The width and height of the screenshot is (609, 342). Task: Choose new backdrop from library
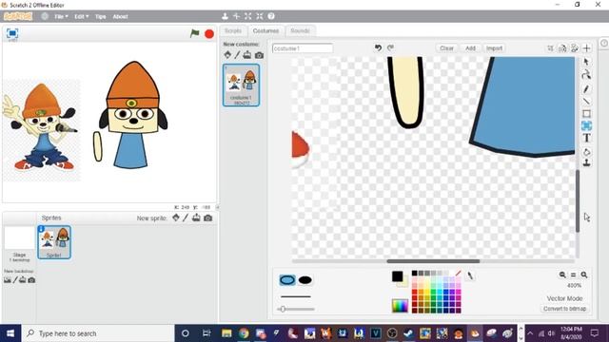point(8,279)
